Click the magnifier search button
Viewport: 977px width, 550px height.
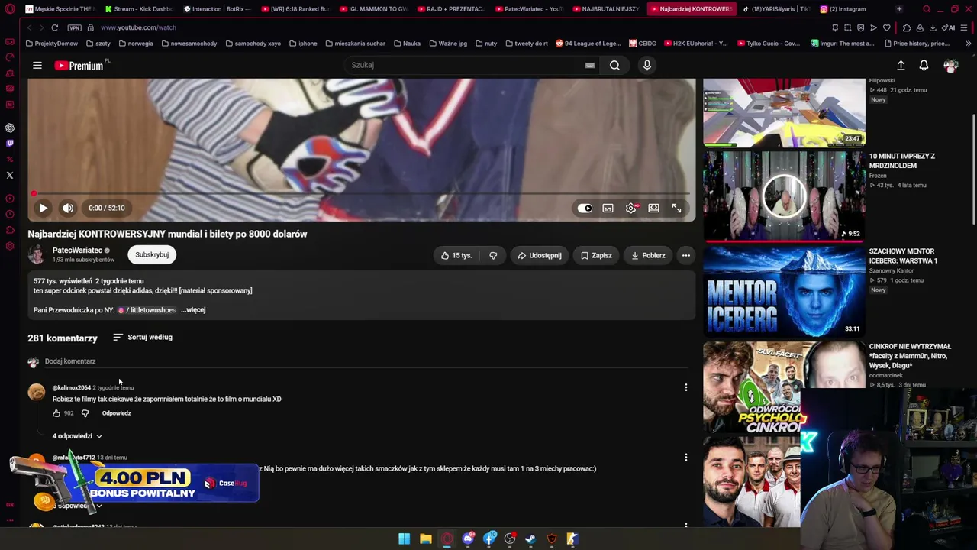[614, 65]
